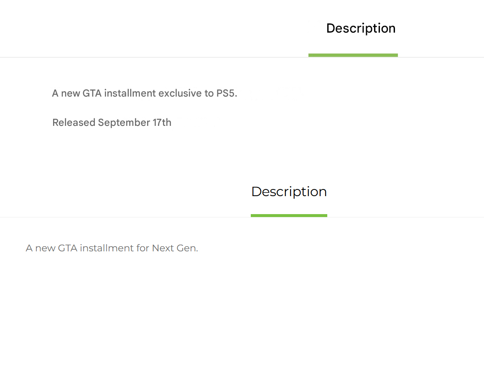Click "GTA" in the PS5 exclusive sentence
Image resolution: width=484 pixels, height=368 pixels.
point(92,93)
